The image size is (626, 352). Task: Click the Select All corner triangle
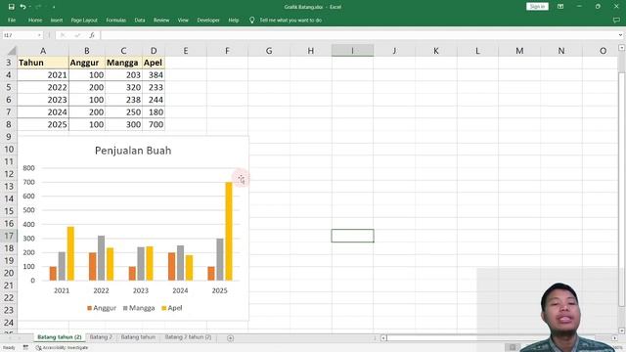[x=12, y=51]
